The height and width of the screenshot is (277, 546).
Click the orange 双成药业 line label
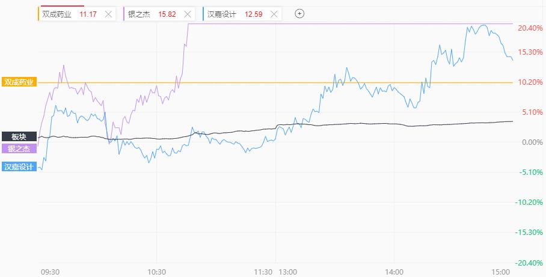[19, 82]
